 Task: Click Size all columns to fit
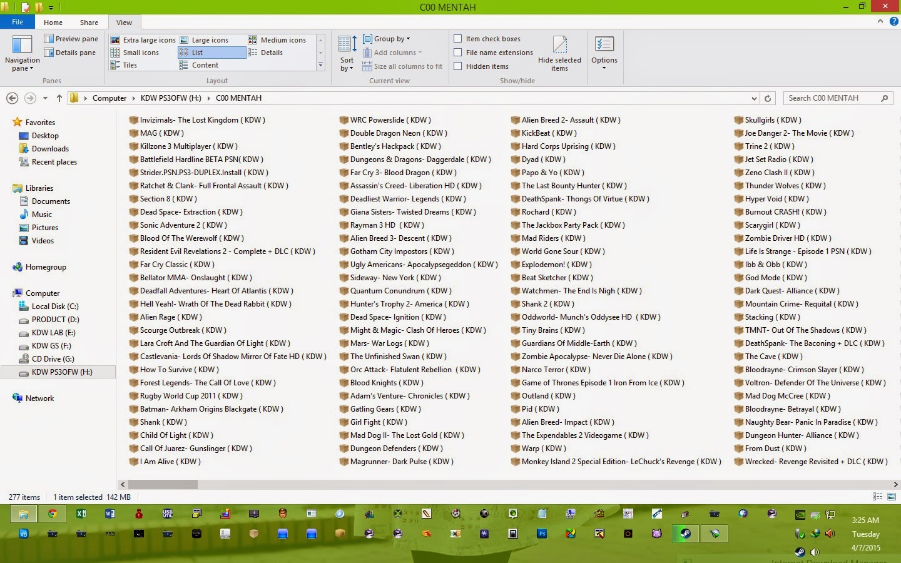[402, 66]
